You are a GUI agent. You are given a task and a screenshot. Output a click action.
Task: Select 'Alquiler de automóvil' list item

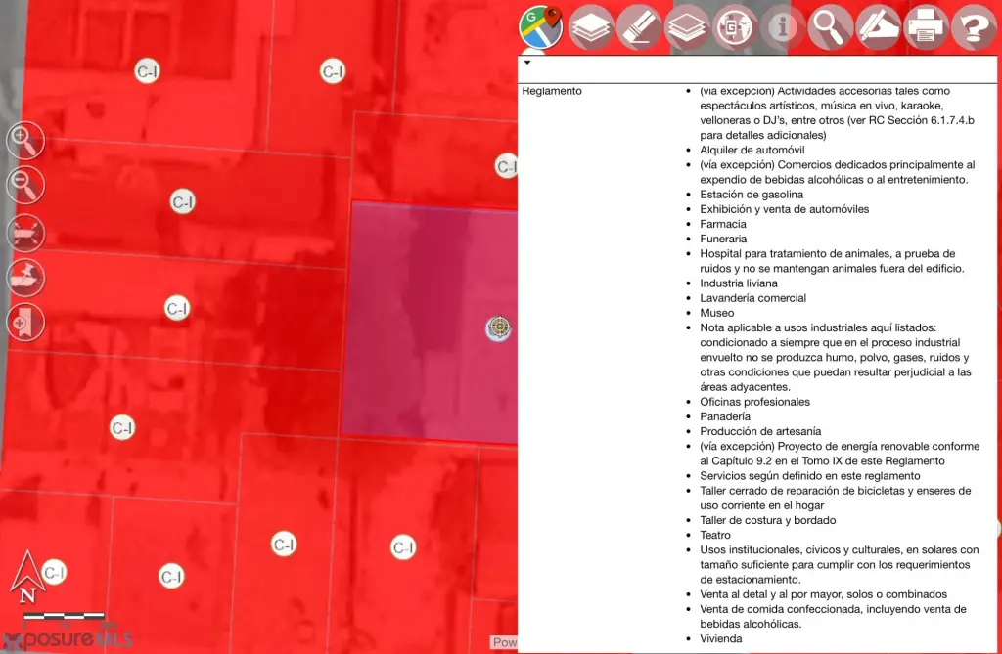752,151
